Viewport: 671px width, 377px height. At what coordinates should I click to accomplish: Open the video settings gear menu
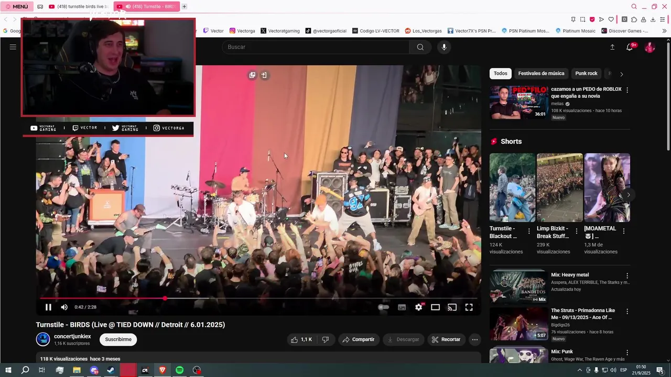[x=418, y=307]
